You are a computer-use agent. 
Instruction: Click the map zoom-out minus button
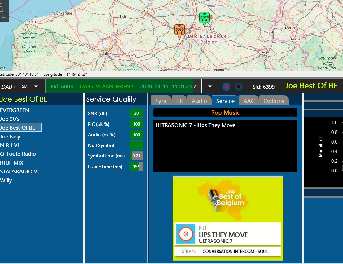[3, 17]
